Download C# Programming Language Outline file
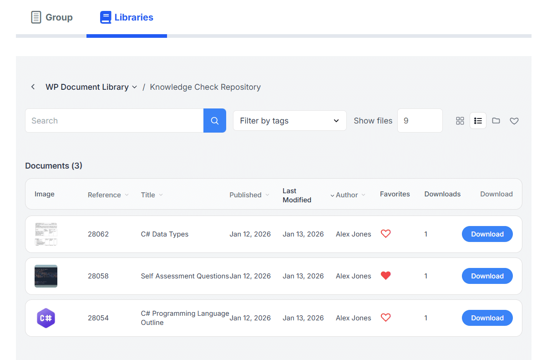 (487, 318)
